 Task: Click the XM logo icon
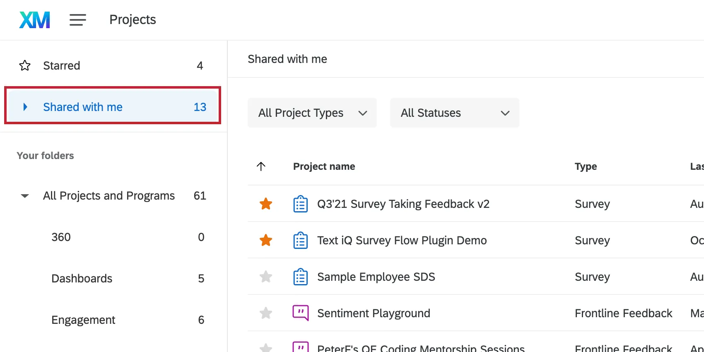pyautogui.click(x=35, y=20)
